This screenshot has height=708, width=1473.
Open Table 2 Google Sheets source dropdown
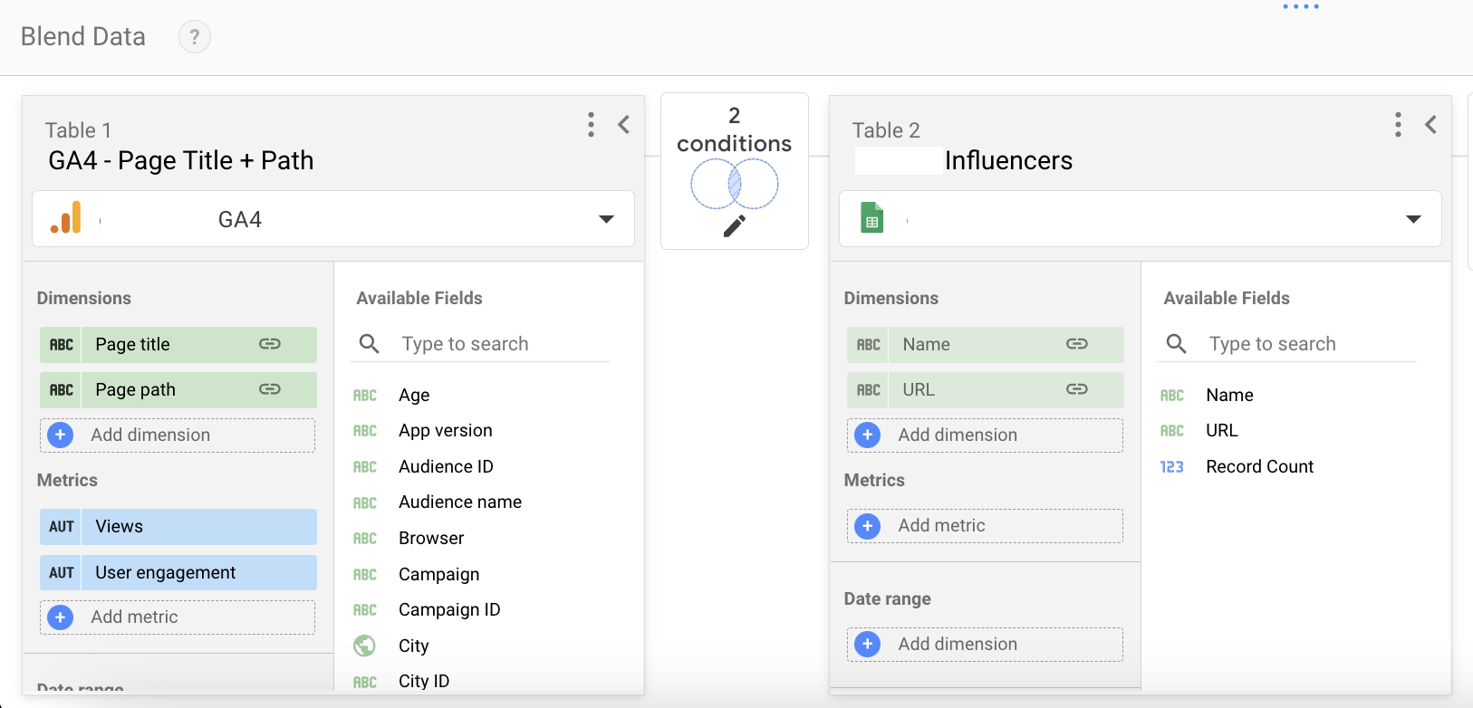pyautogui.click(x=1140, y=219)
